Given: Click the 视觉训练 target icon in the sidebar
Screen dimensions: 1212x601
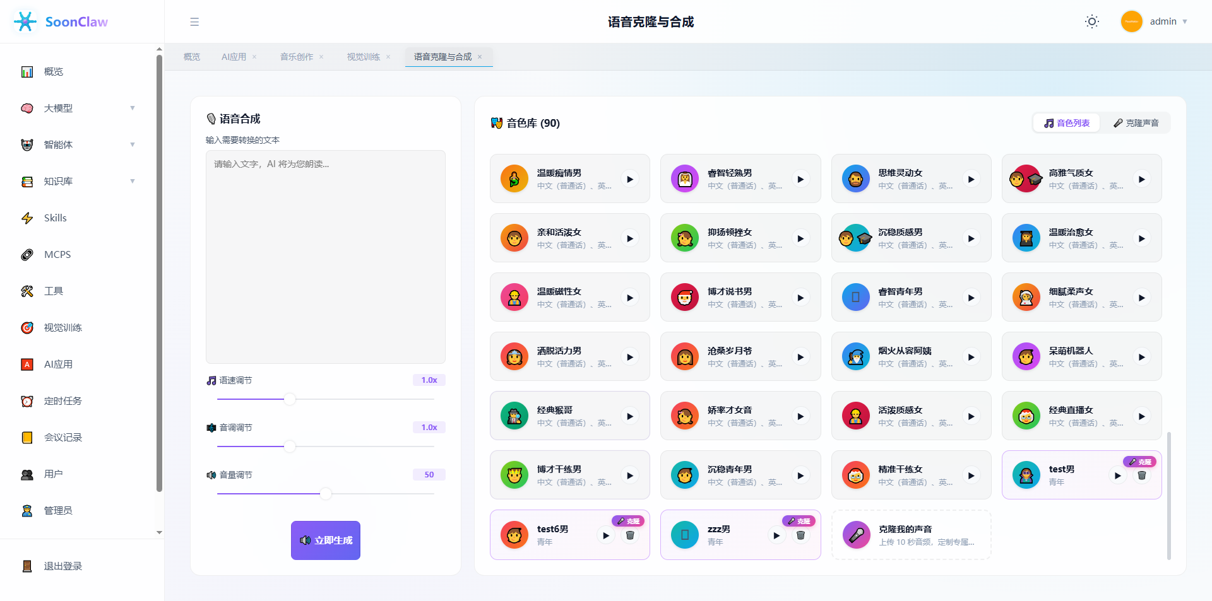Looking at the screenshot, I should point(27,328).
